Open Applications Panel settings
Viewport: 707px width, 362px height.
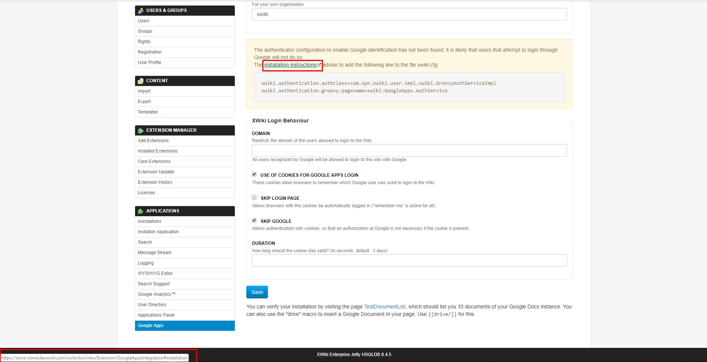point(185,315)
